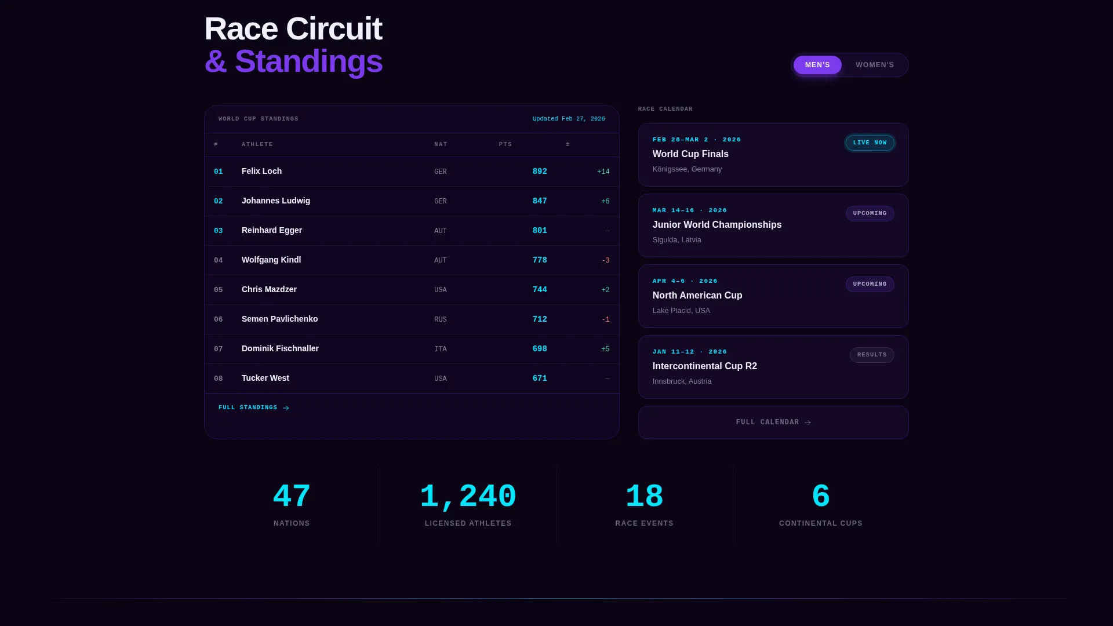Viewport: 1113px width, 626px height.
Task: Click the Sigulda, Latvia location
Action: [676, 240]
